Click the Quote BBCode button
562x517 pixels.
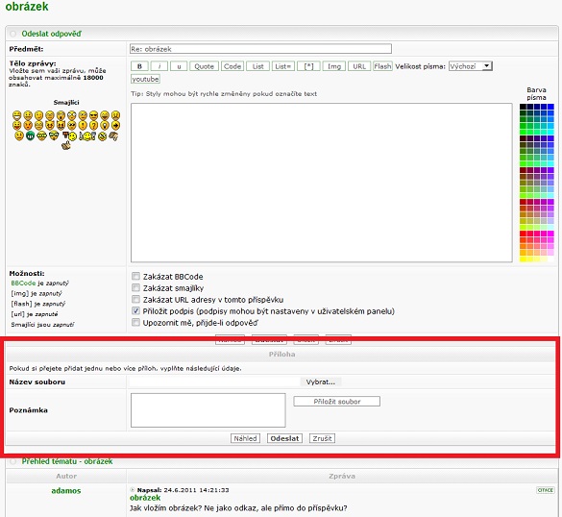coord(204,66)
